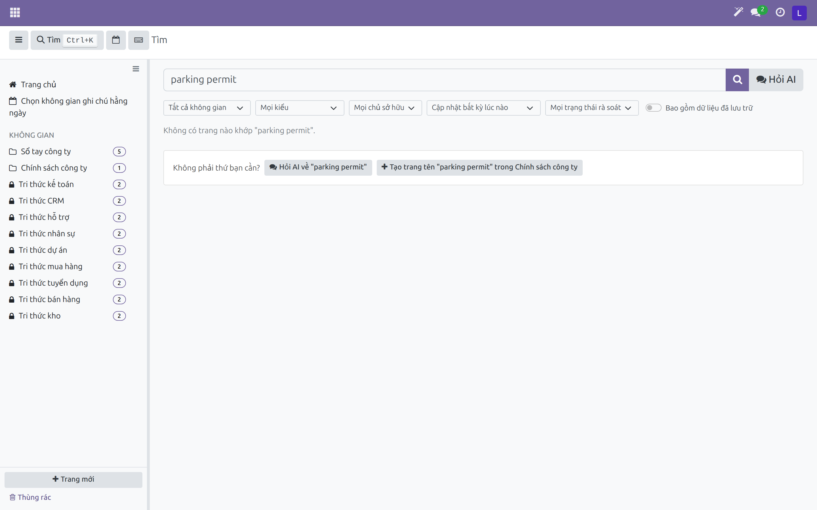
Task: Open Mọi chủ sở hữu dropdown
Action: pos(385,108)
